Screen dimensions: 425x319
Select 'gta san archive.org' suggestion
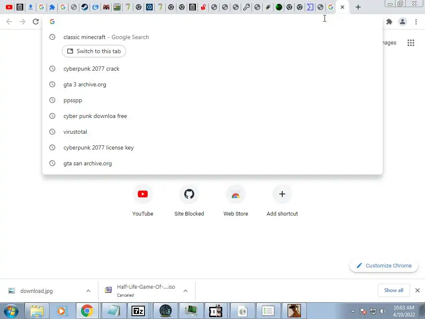coord(212,163)
